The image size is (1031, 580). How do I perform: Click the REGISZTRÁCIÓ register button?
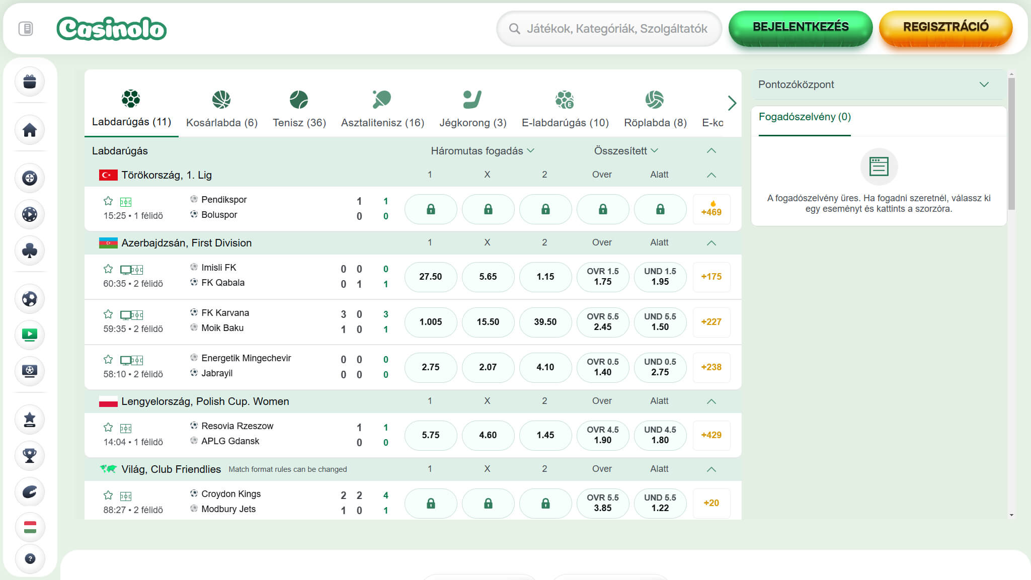pyautogui.click(x=945, y=28)
